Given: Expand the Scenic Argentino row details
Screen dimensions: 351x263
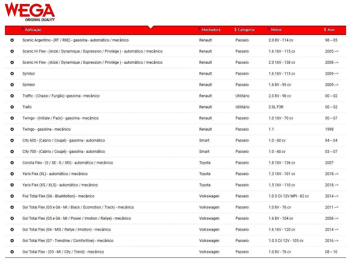Looking at the screenshot, I should click(x=12, y=40).
